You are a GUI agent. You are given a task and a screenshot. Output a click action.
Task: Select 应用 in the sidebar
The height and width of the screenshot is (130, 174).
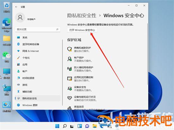coord(38,64)
